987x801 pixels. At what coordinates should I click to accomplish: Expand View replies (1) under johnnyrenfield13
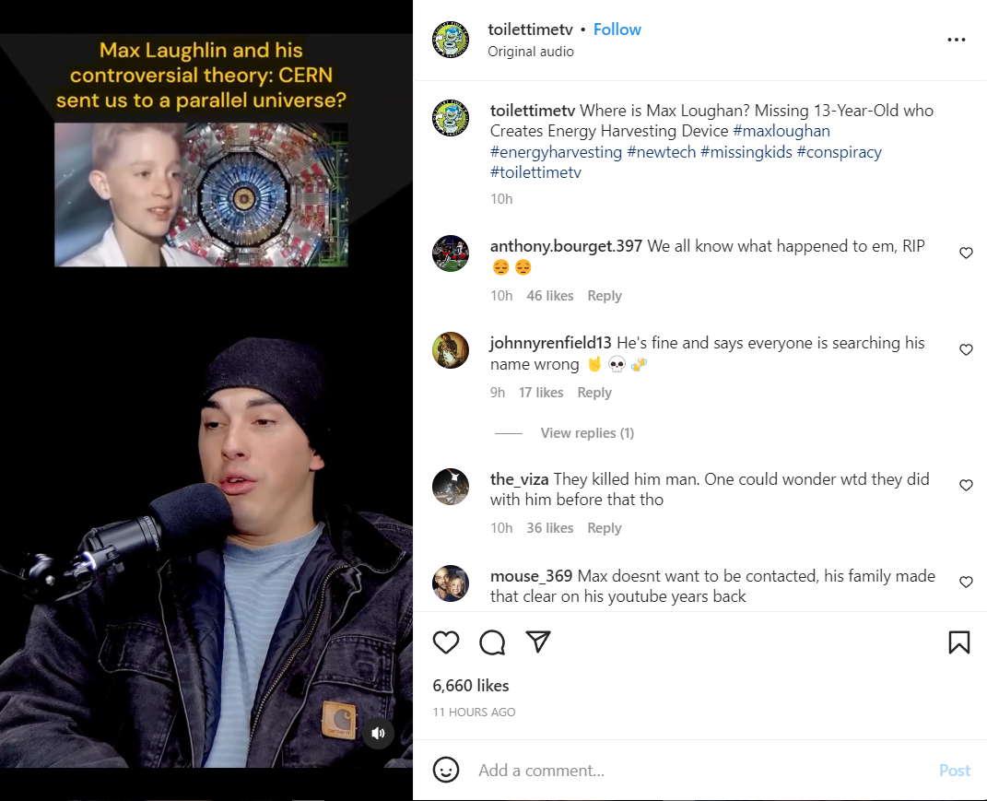587,433
